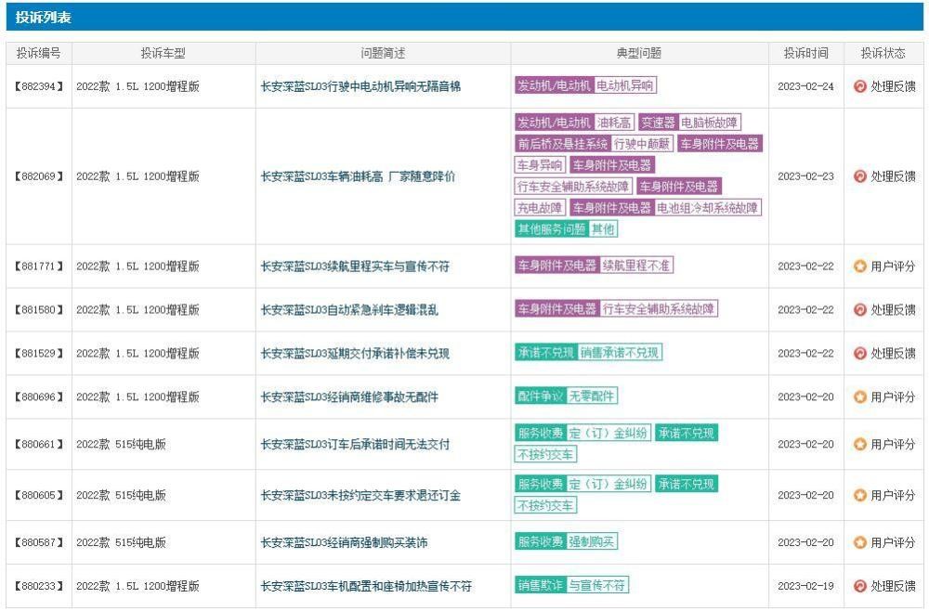Open complaint 长安深蓝SL03续航里程实车与宣传不符
Viewport: 929px width, 611px height.
pos(355,266)
